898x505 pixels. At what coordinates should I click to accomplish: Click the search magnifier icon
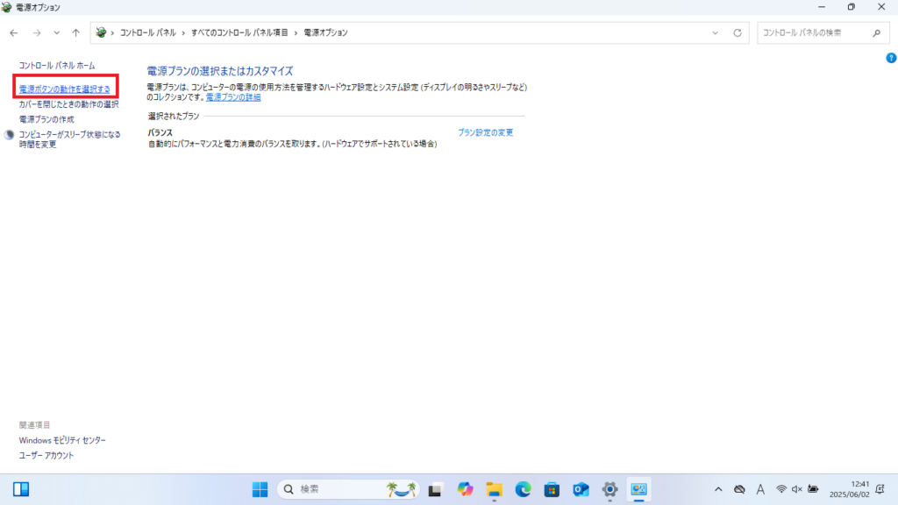877,33
